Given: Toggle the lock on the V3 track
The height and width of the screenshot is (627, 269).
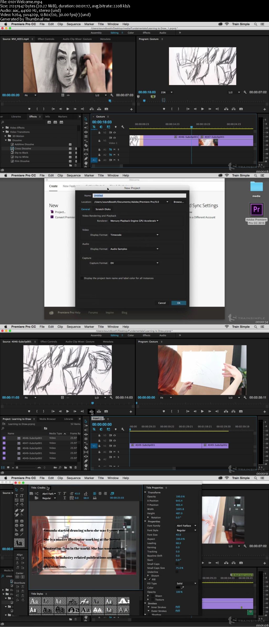Looking at the screenshot, I should [x=99, y=435].
